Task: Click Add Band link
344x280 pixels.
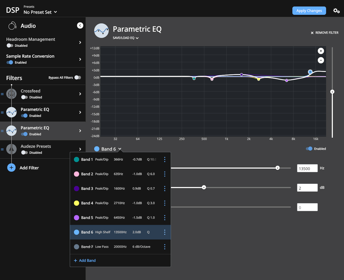Action: pos(85,261)
